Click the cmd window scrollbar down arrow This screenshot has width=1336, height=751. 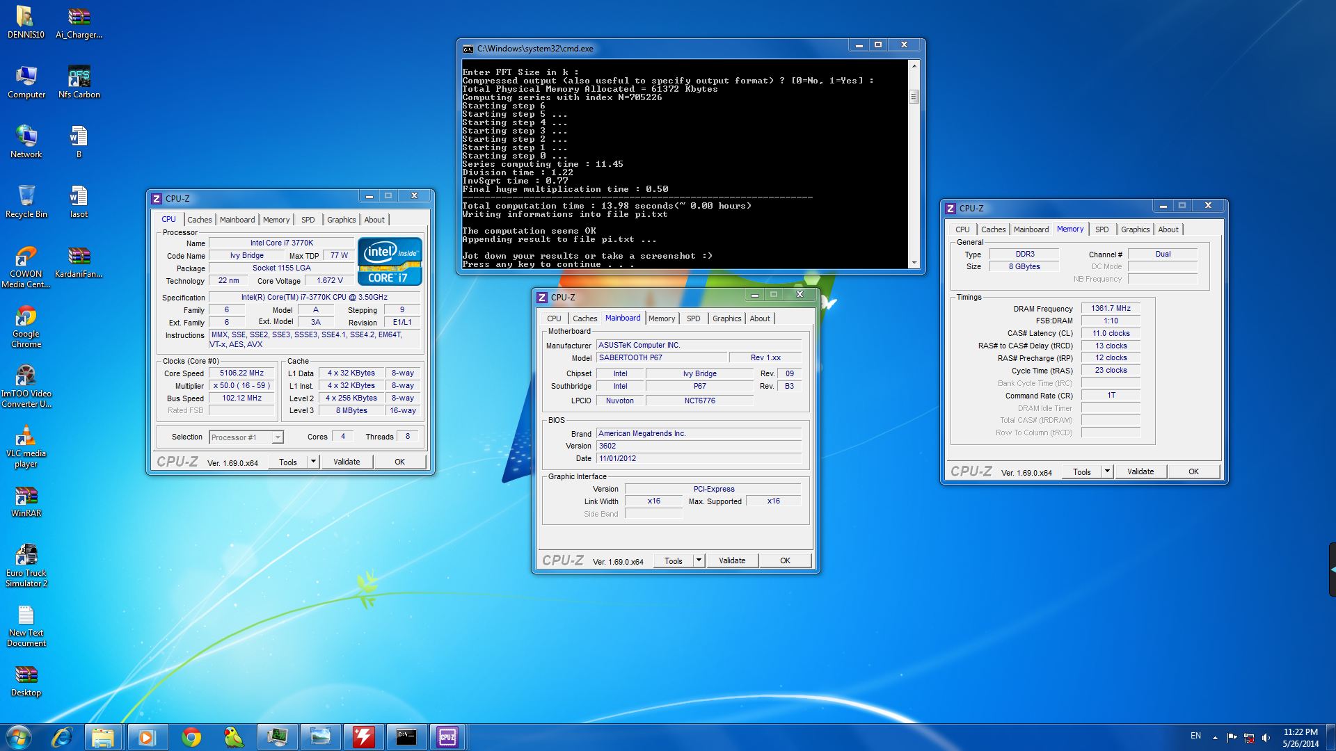[x=914, y=264]
